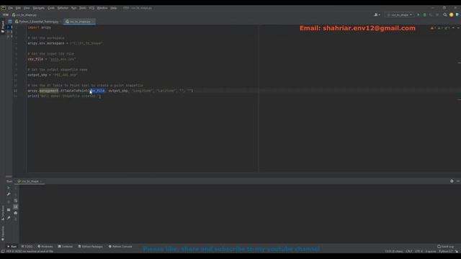This screenshot has width=461, height=259.
Task: Open the Navigate menu
Action: [x=38, y=8]
